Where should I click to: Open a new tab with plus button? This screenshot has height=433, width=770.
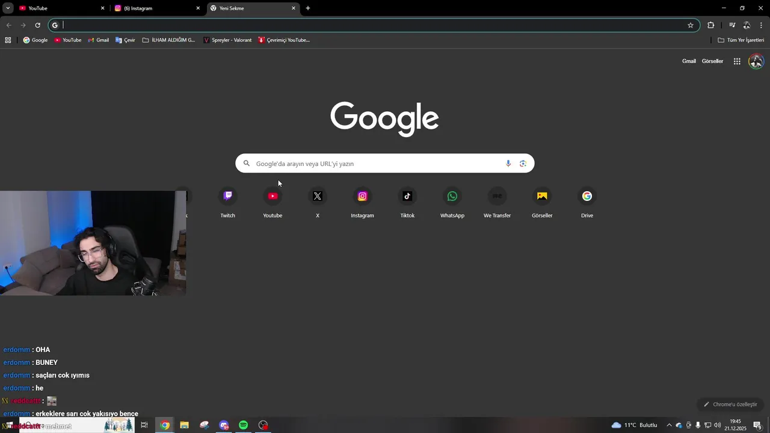pos(308,8)
